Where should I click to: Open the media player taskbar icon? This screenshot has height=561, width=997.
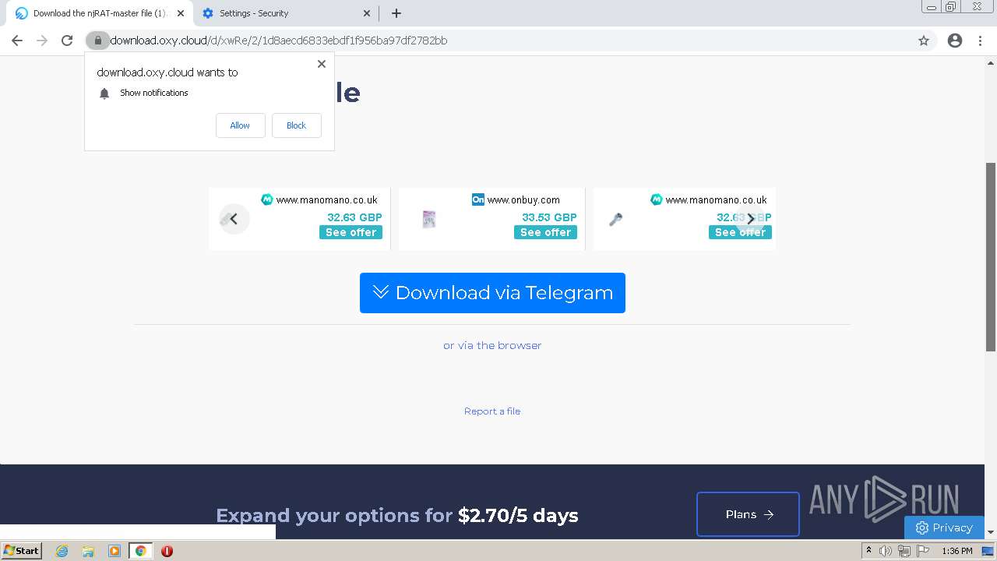[114, 551]
